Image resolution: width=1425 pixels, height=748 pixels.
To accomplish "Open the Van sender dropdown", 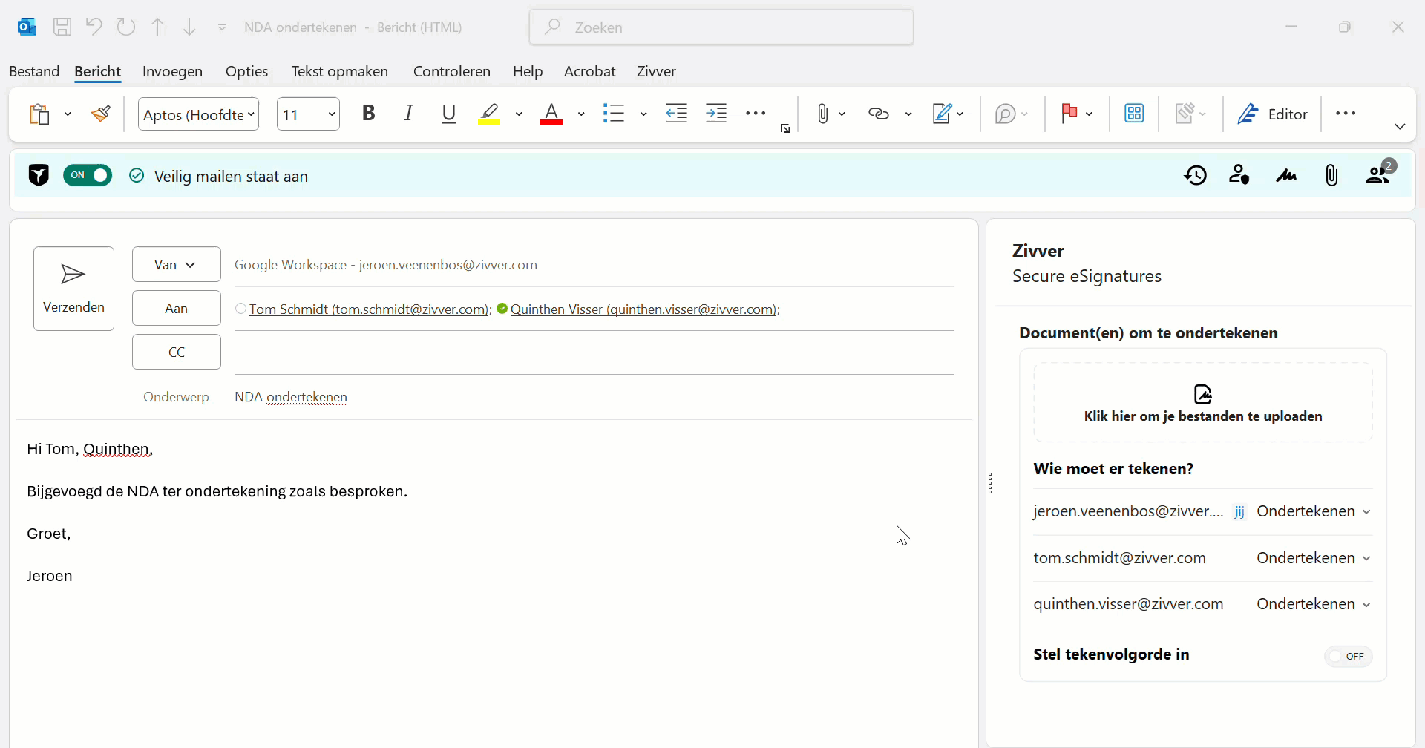I will click(x=177, y=265).
